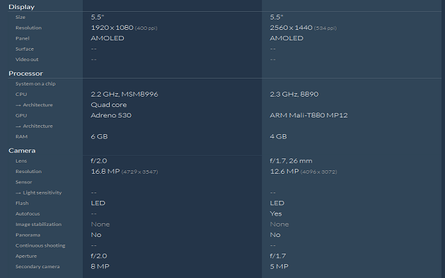Click the Camera section heading
The width and height of the screenshot is (445, 278).
pyautogui.click(x=22, y=150)
